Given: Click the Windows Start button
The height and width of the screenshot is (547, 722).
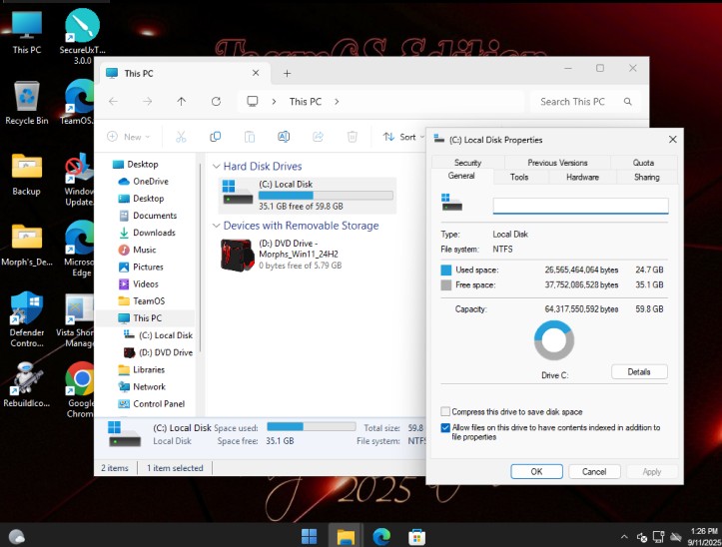Looking at the screenshot, I should pyautogui.click(x=309, y=536).
